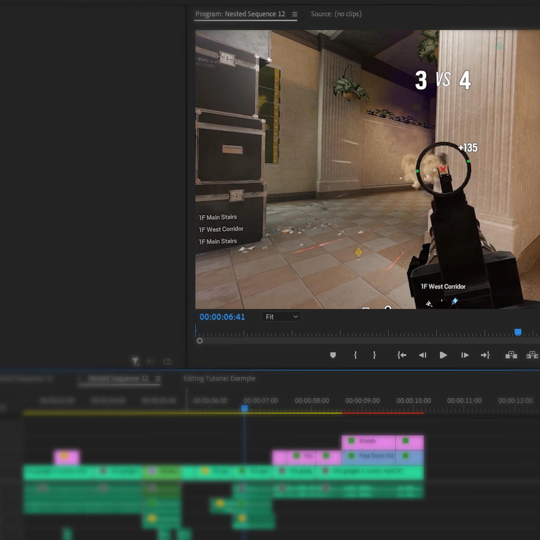Select the small pink clip with yellow marker
Viewport: 540px width, 540px height.
coord(67,457)
